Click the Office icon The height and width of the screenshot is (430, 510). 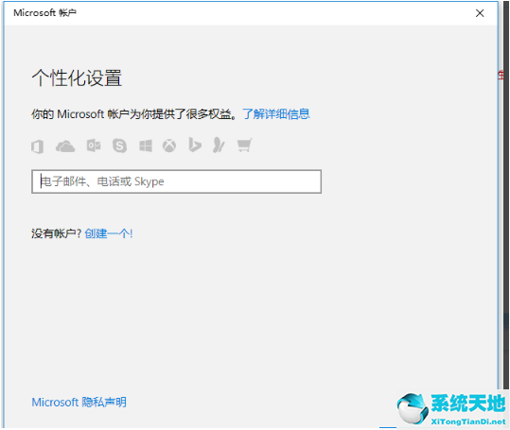[x=38, y=146]
